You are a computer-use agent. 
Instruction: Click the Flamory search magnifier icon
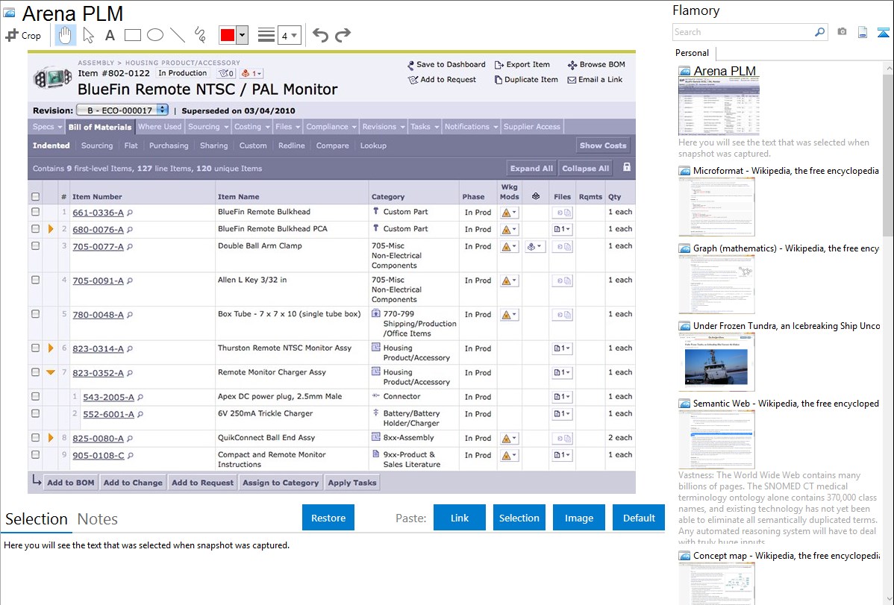tap(820, 32)
